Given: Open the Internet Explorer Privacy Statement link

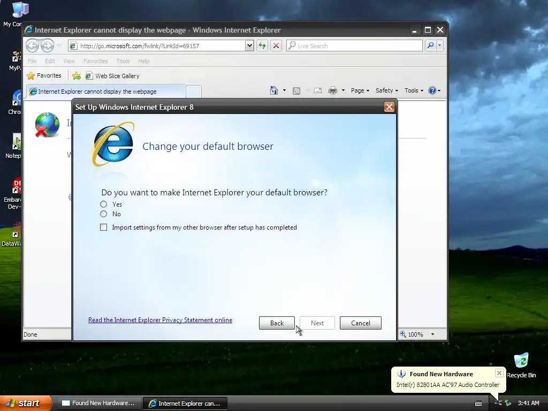Looking at the screenshot, I should (x=160, y=320).
